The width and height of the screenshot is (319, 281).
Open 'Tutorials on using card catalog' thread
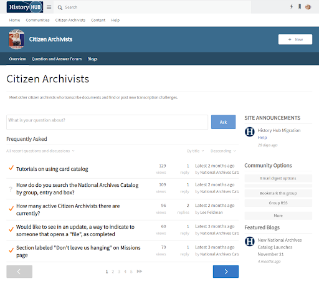click(52, 169)
